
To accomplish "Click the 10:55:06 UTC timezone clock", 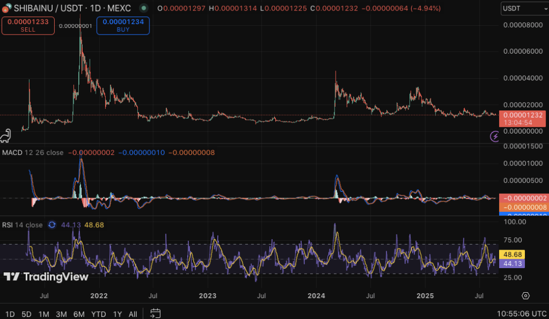I will click(x=519, y=314).
